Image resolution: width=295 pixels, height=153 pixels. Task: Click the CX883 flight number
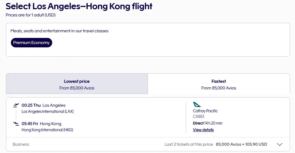198,116
